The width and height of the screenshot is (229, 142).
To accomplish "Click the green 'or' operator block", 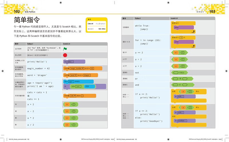I will 182,79.
